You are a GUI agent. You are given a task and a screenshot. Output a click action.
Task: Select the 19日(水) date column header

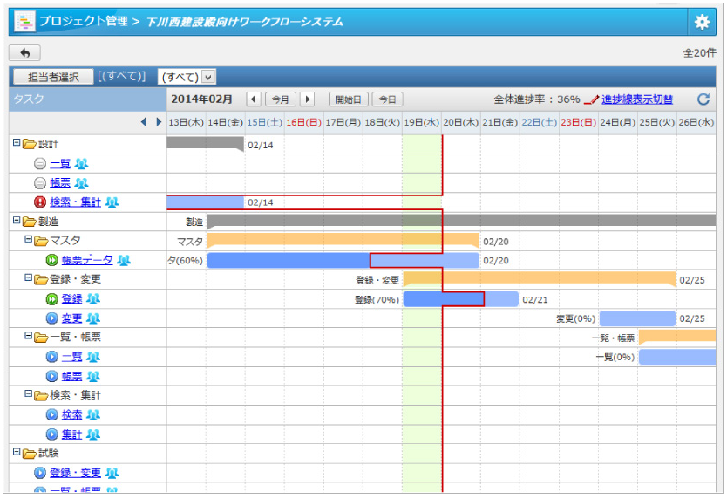pyautogui.click(x=422, y=122)
